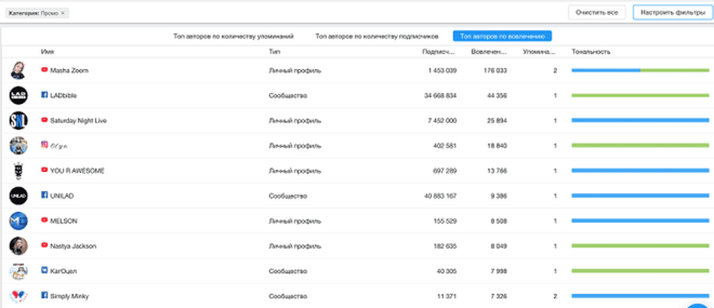
Task: Open Simply Minky avatar thumbnail
Action: (x=18, y=295)
